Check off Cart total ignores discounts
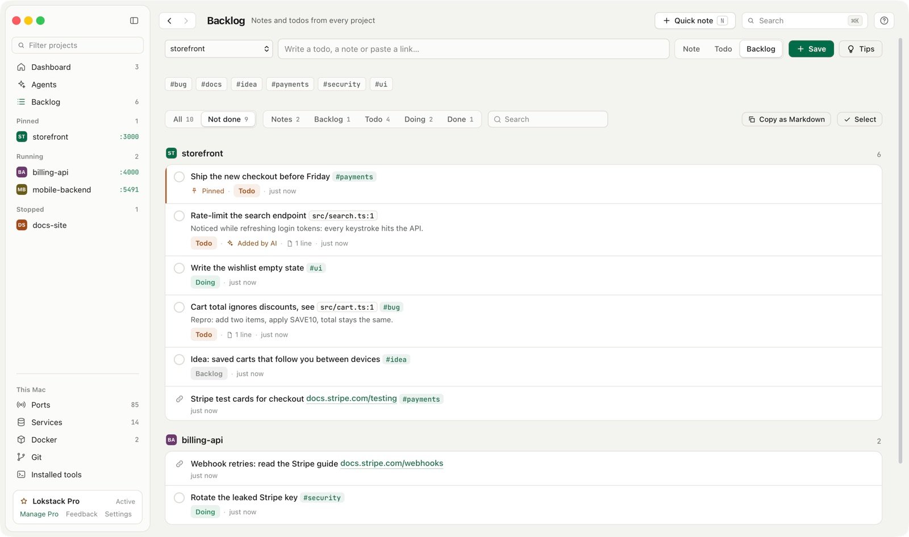This screenshot has height=537, width=909. [x=179, y=307]
